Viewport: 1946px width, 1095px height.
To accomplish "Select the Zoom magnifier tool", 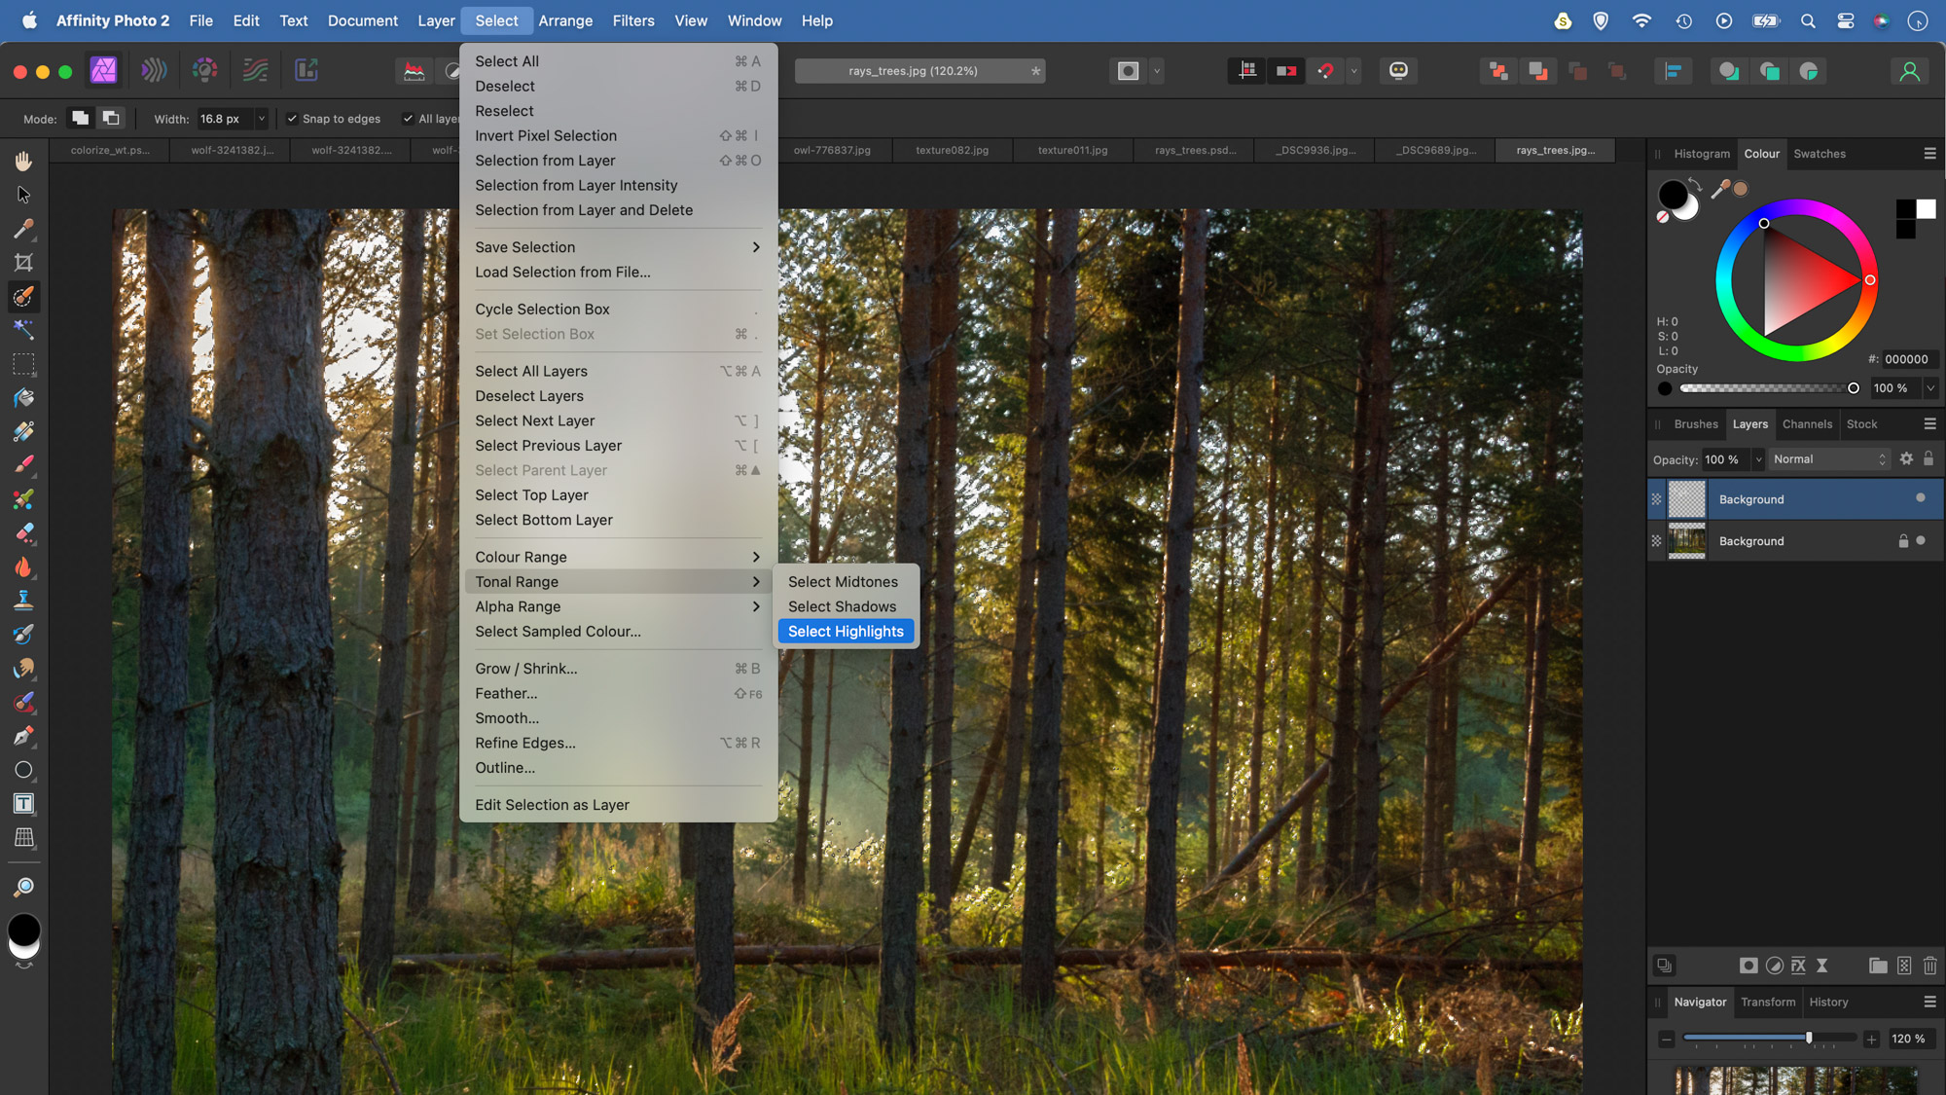I will click(x=23, y=887).
